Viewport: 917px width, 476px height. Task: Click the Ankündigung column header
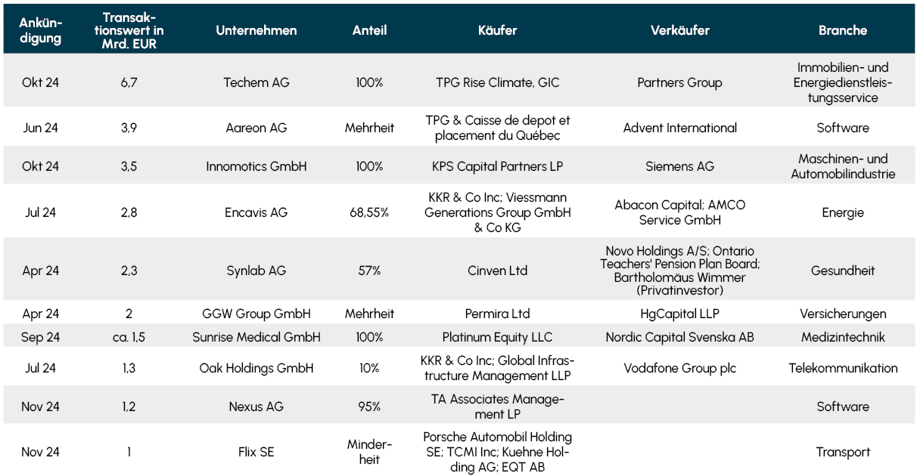click(x=40, y=31)
